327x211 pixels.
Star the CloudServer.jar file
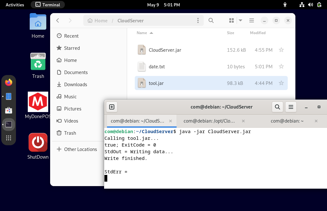tap(281, 50)
